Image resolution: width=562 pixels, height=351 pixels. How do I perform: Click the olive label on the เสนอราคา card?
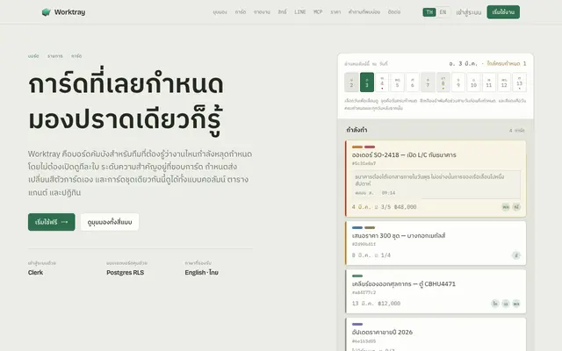point(370,227)
